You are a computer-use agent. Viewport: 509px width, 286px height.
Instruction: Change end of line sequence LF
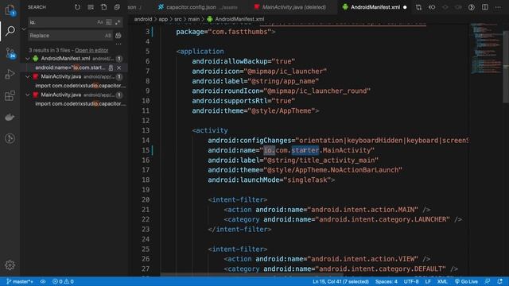click(x=428, y=281)
